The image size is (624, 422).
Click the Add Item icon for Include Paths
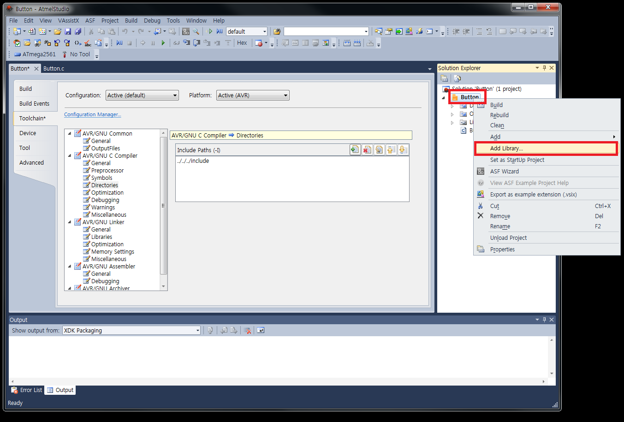355,150
